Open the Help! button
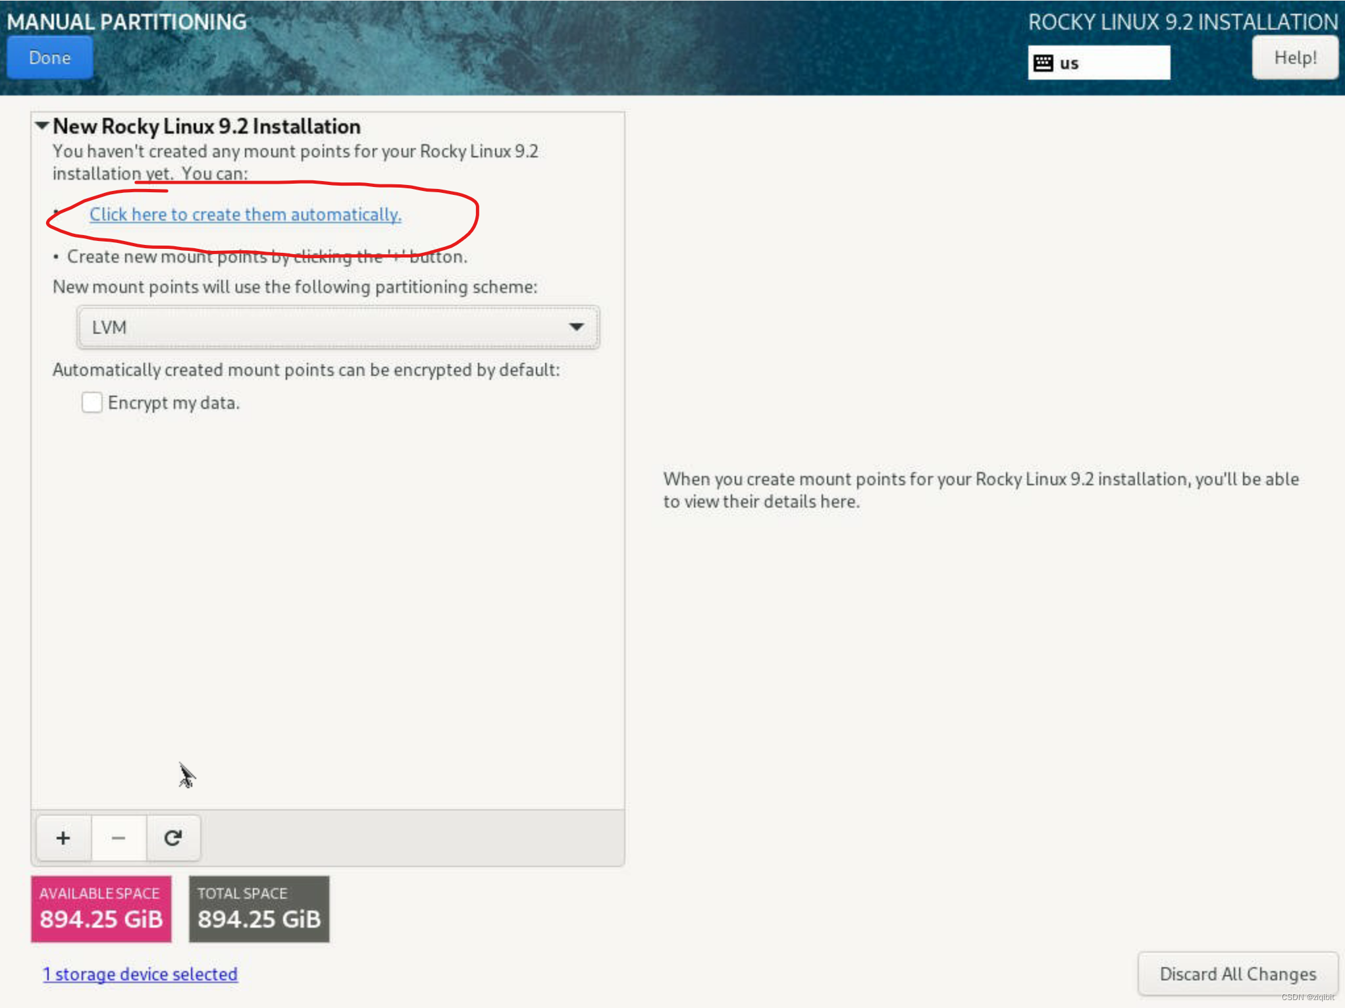 1295,58
